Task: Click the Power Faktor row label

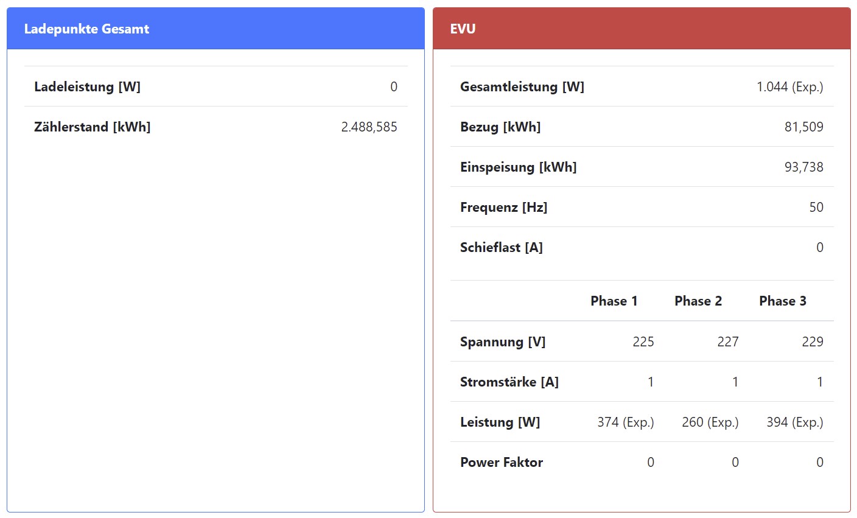Action: (x=501, y=462)
